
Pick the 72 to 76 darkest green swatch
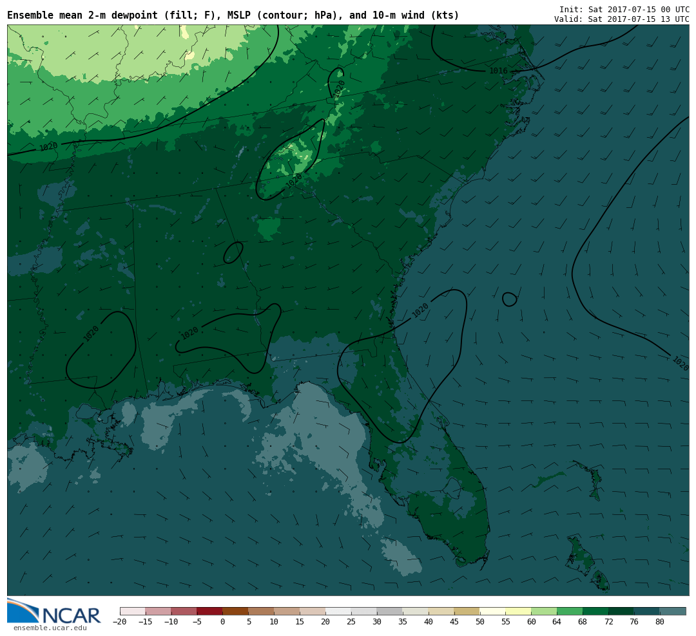pyautogui.click(x=621, y=611)
